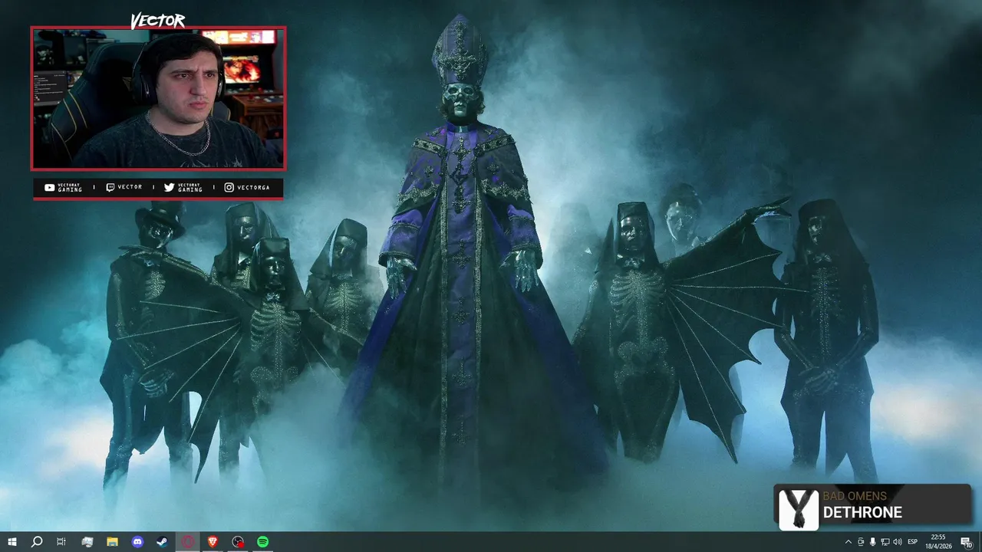The width and height of the screenshot is (982, 552).
Task: Click the Meet Now tray icon
Action: coord(861,542)
